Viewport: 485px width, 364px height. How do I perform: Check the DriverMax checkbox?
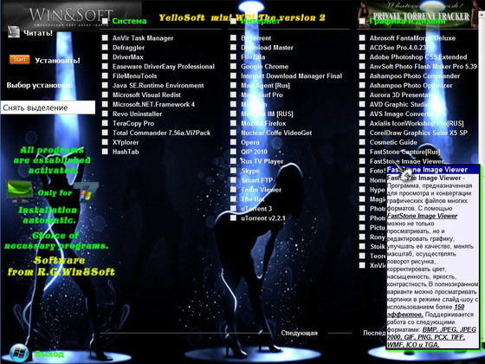[105, 56]
